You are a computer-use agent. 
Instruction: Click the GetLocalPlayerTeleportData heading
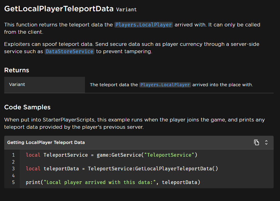pyautogui.click(x=59, y=9)
